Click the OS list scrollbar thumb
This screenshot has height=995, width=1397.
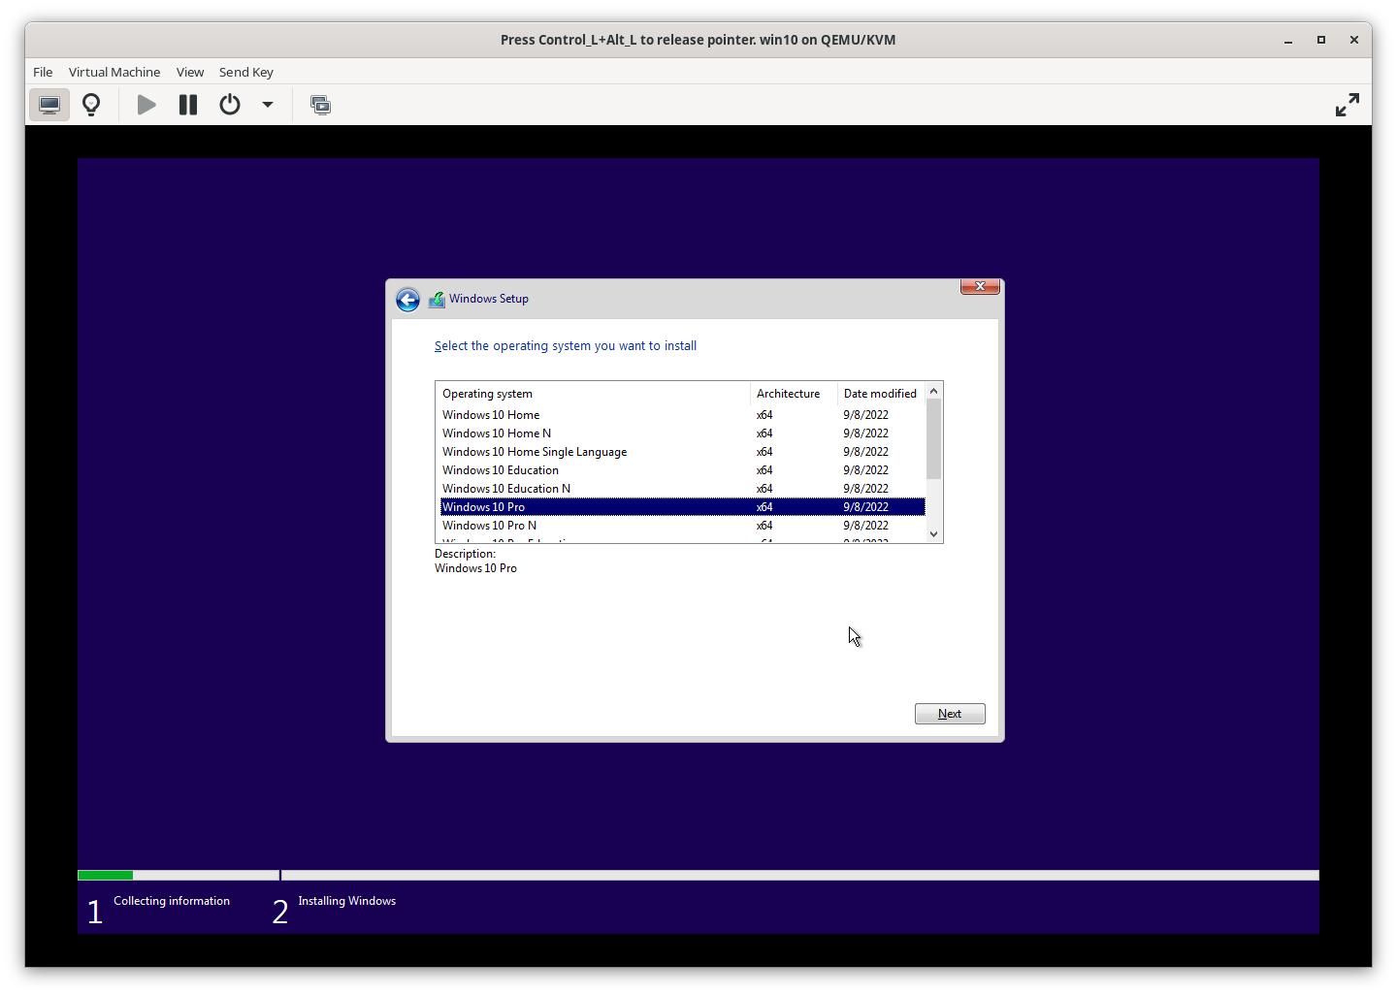coord(934,438)
